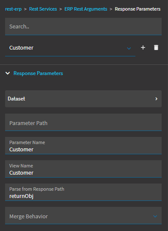Click the Customer selector combo box
This screenshot has width=168, height=231.
point(70,48)
